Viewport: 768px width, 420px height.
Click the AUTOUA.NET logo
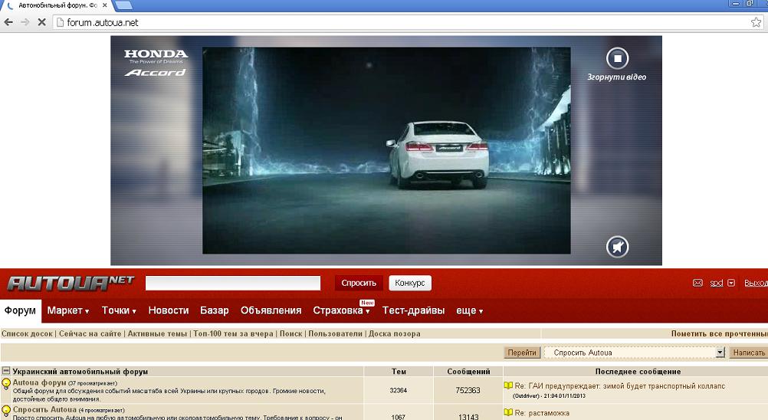tap(71, 283)
